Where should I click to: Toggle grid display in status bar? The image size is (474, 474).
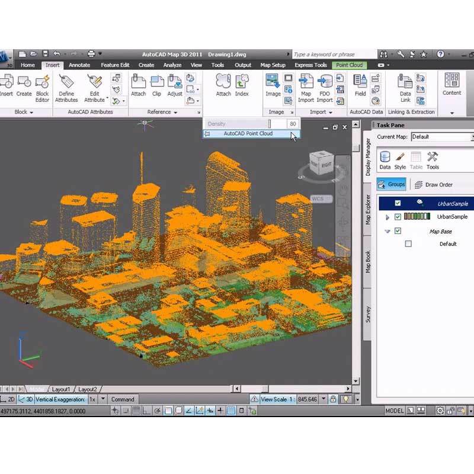(x=136, y=411)
